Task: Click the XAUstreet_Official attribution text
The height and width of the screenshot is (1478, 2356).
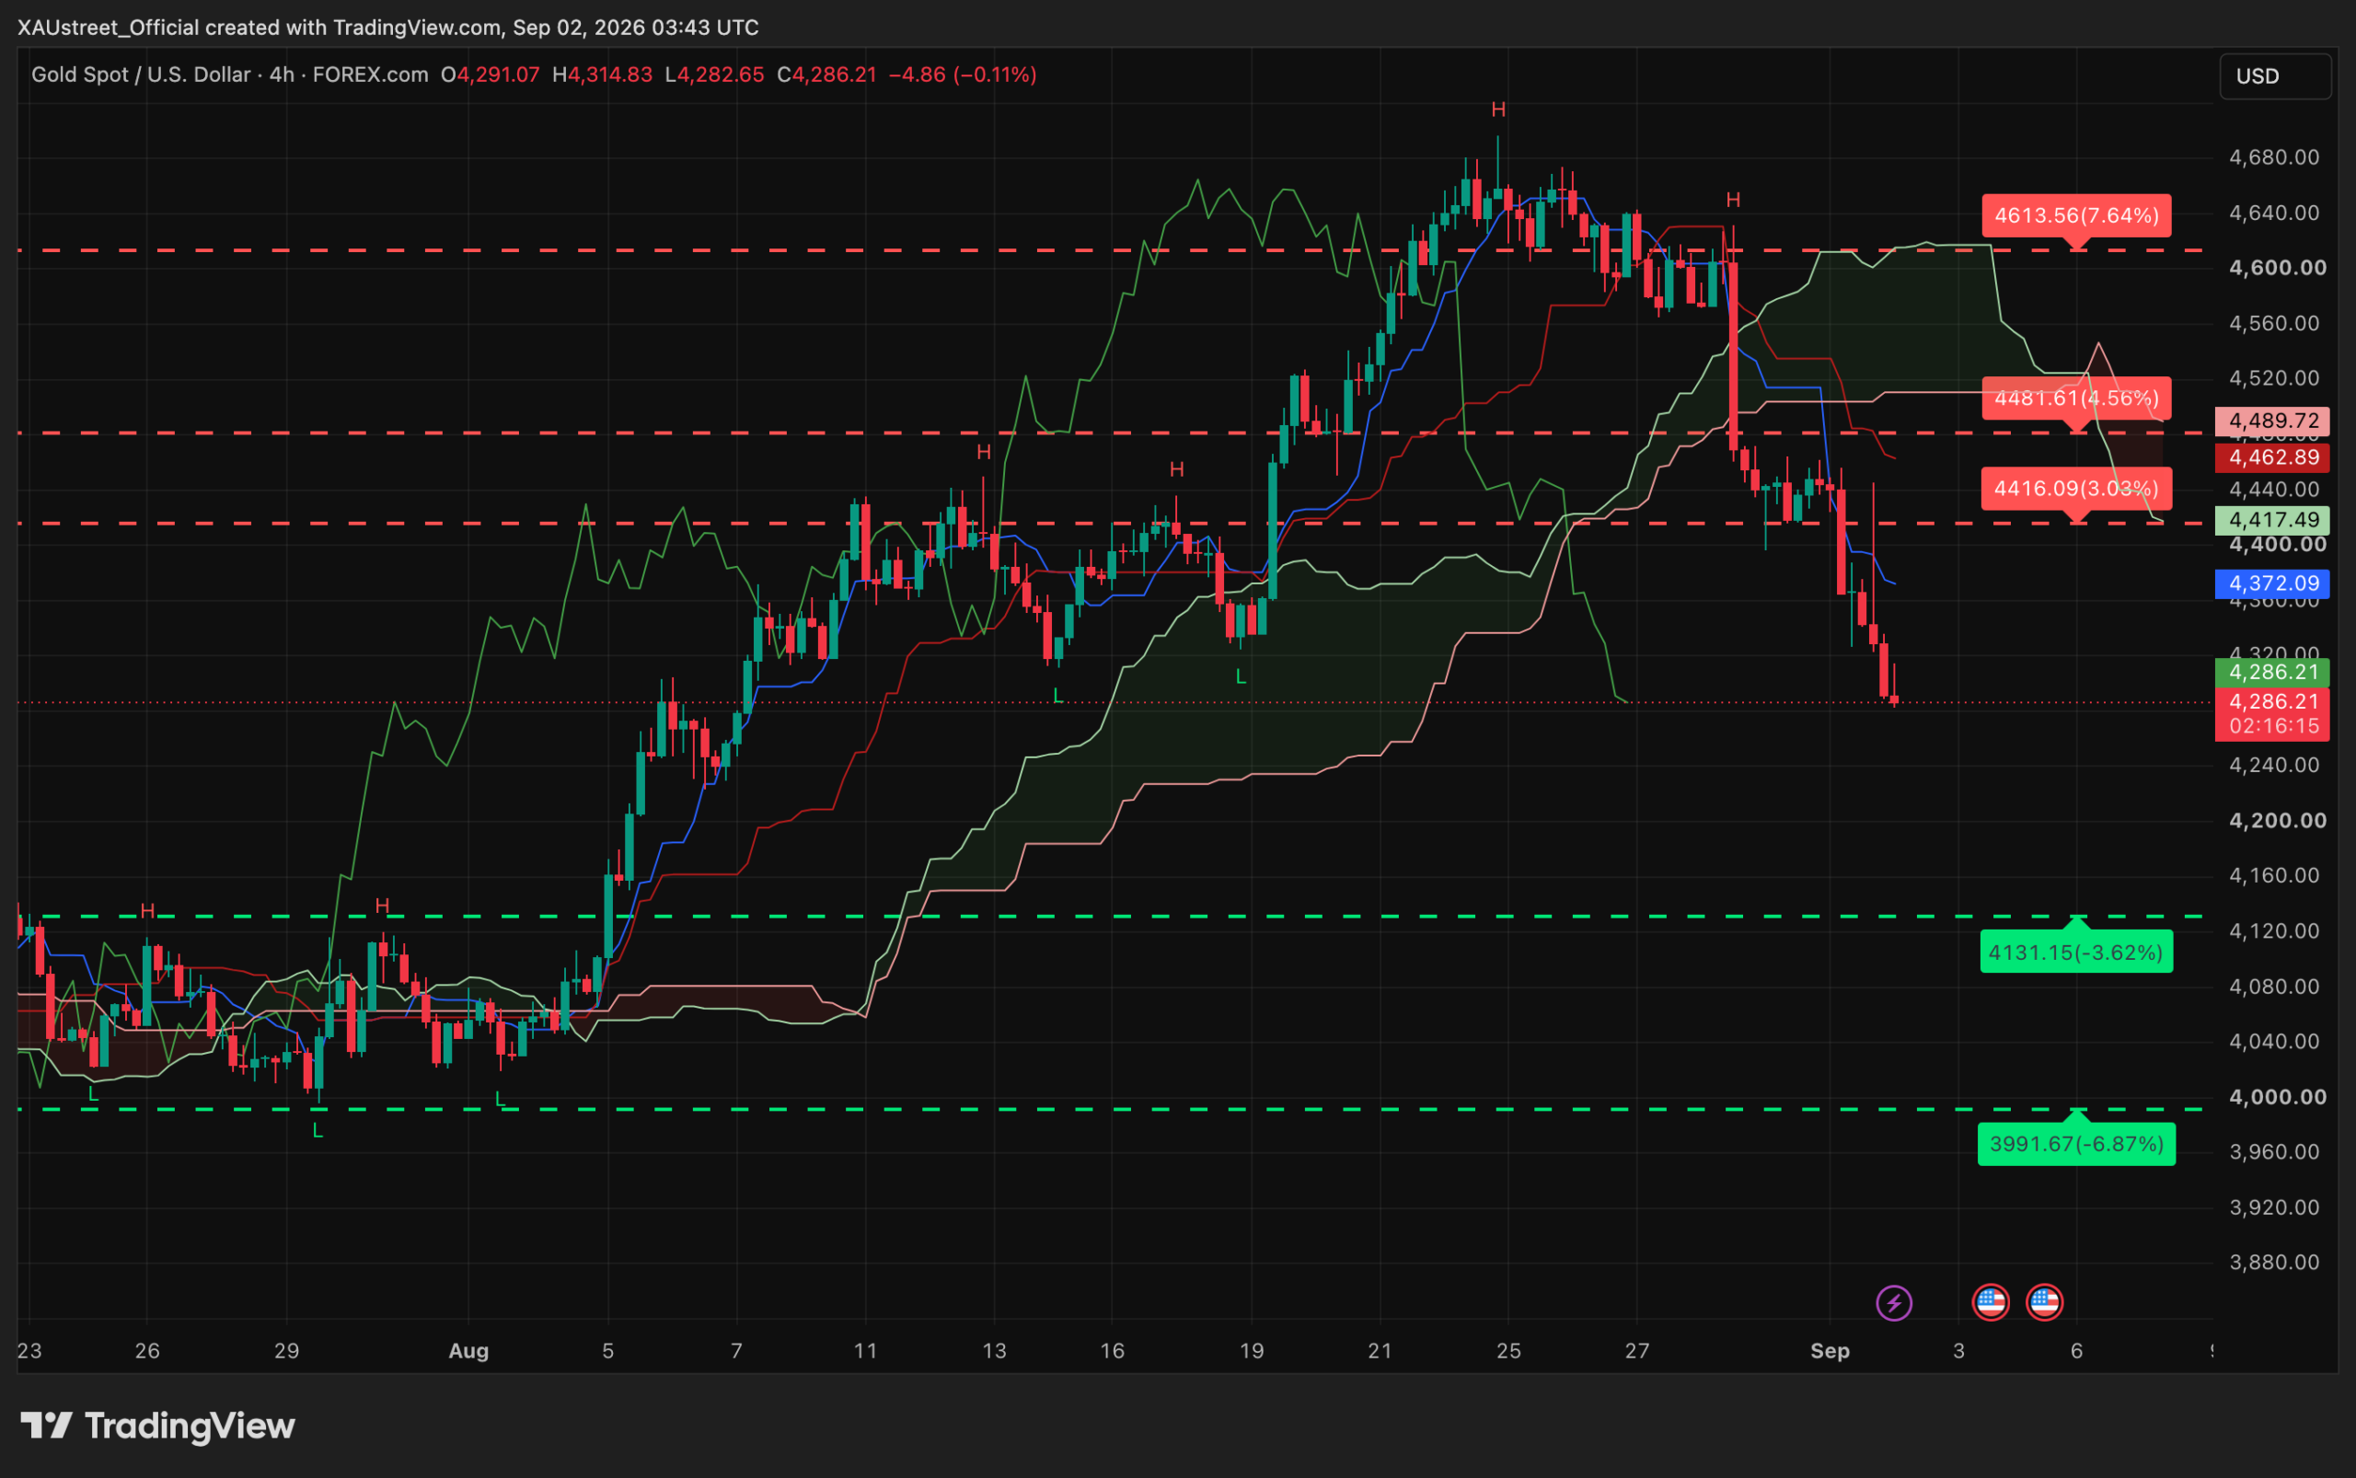Action: 109,28
